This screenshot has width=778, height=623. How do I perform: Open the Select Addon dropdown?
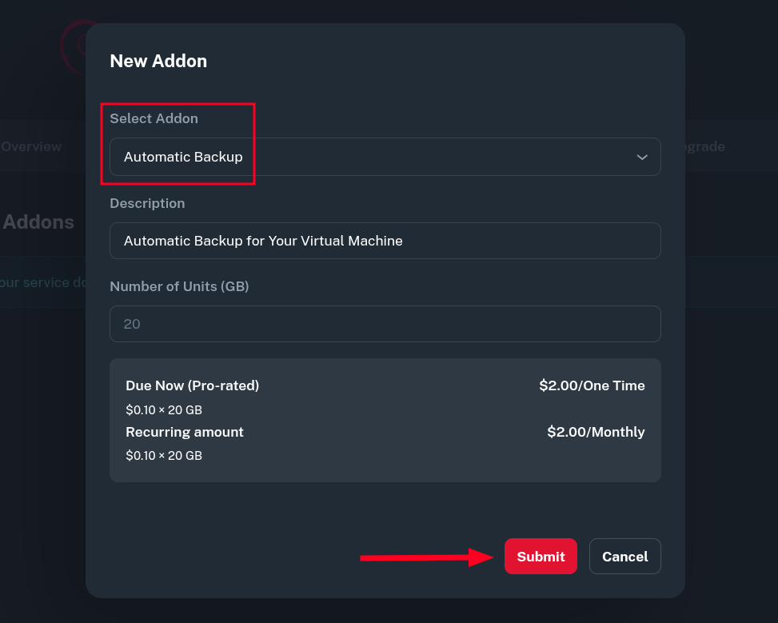point(384,157)
